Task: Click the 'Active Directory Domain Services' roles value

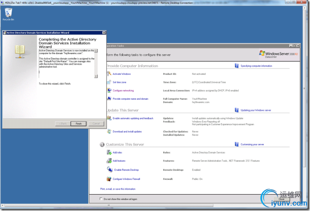Action: click(208, 152)
